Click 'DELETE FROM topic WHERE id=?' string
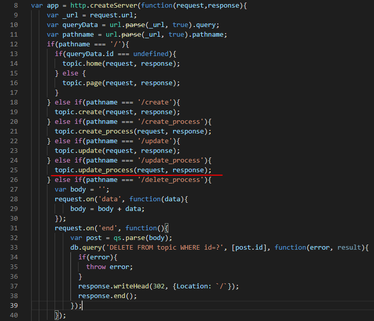The image size is (374, 321). click(x=165, y=248)
